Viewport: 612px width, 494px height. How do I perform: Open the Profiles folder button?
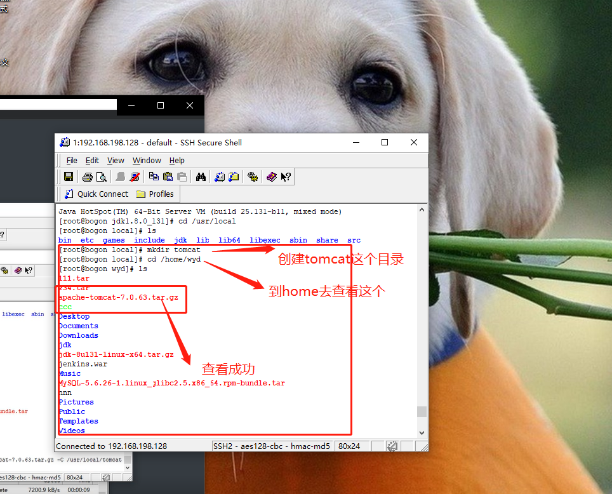(155, 194)
